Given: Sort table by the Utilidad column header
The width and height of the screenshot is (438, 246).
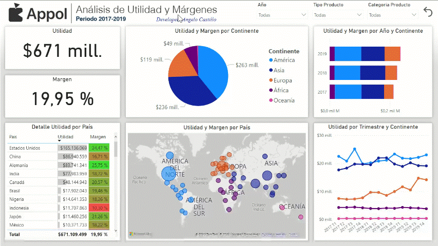Looking at the screenshot, I should (x=65, y=137).
